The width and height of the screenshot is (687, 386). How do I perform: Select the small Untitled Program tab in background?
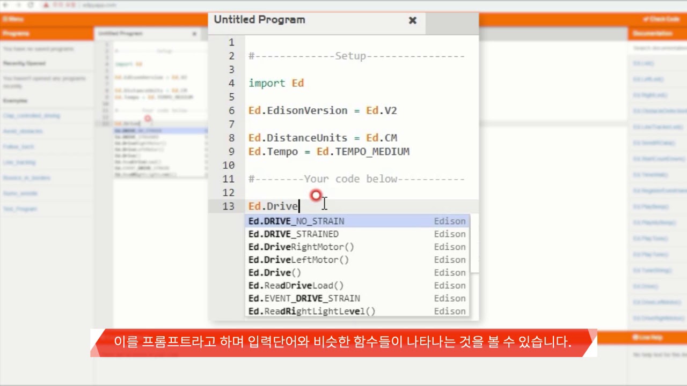120,33
